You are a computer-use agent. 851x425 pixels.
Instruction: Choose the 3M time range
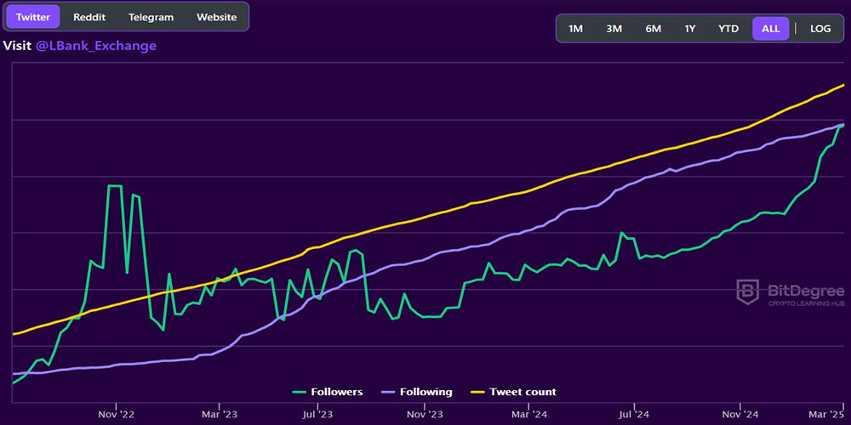point(614,29)
